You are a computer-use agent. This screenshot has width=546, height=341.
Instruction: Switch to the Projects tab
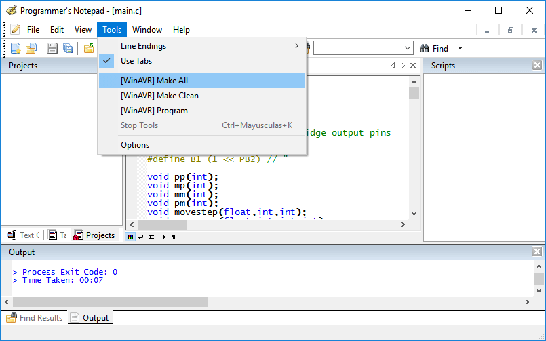tap(95, 235)
